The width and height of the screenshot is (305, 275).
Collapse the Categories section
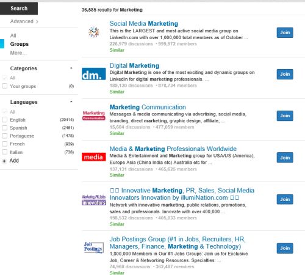(71, 68)
